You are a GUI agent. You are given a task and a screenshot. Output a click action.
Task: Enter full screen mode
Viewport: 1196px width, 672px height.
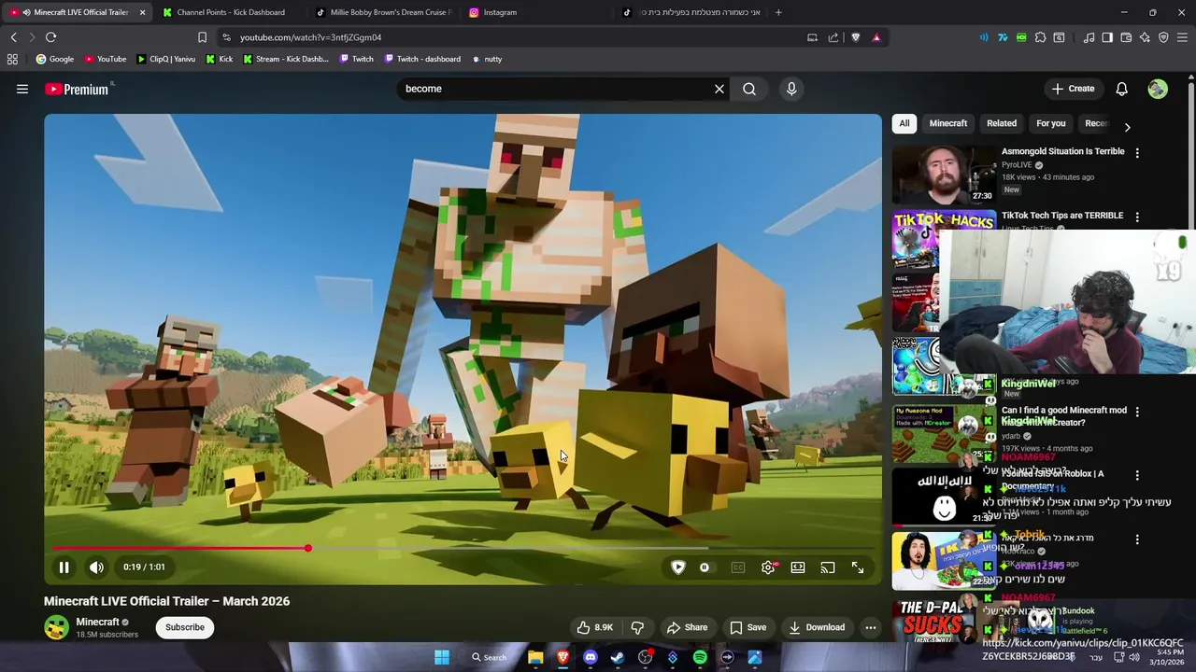tap(858, 567)
